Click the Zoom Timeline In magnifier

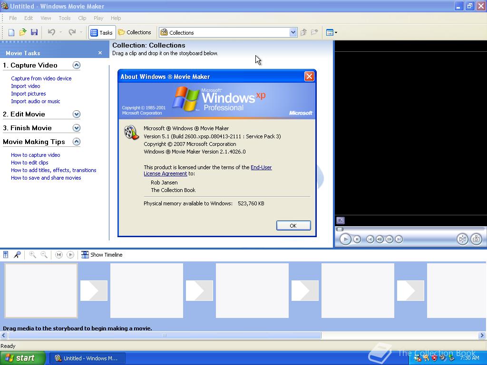coord(32,255)
